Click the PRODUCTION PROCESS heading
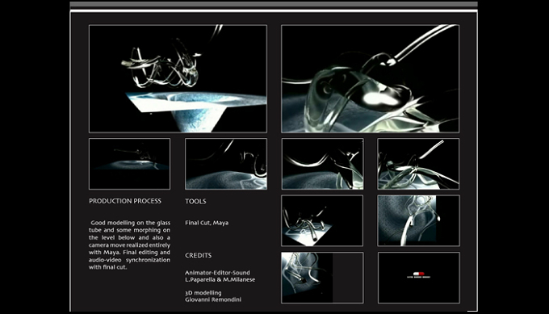549x314 pixels. tap(125, 201)
